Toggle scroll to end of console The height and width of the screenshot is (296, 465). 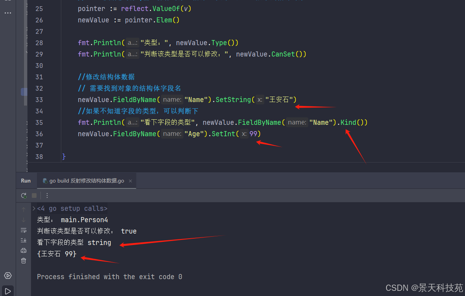(24, 240)
